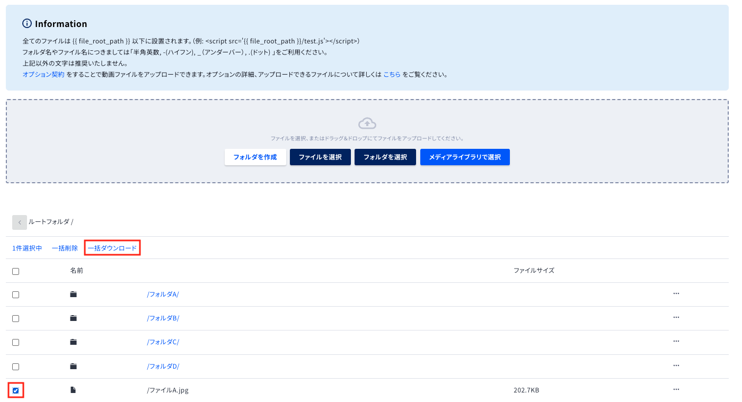Click the folder icon for フォルダA
The width and height of the screenshot is (742, 402).
pos(73,294)
